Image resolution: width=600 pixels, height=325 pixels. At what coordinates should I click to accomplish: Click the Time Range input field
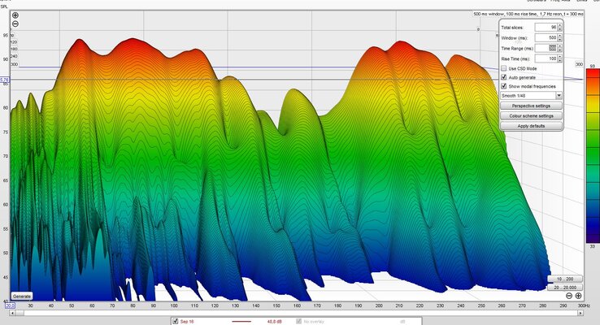click(546, 48)
